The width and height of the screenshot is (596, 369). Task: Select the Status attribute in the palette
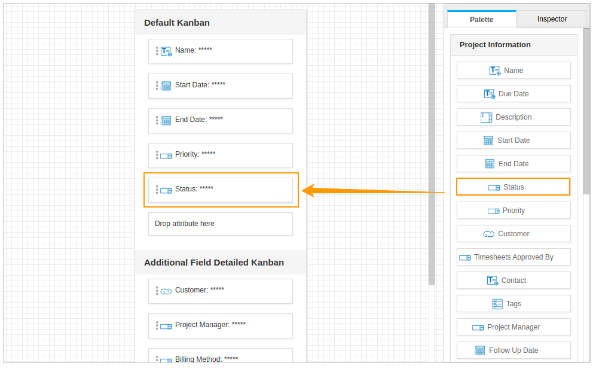point(513,187)
